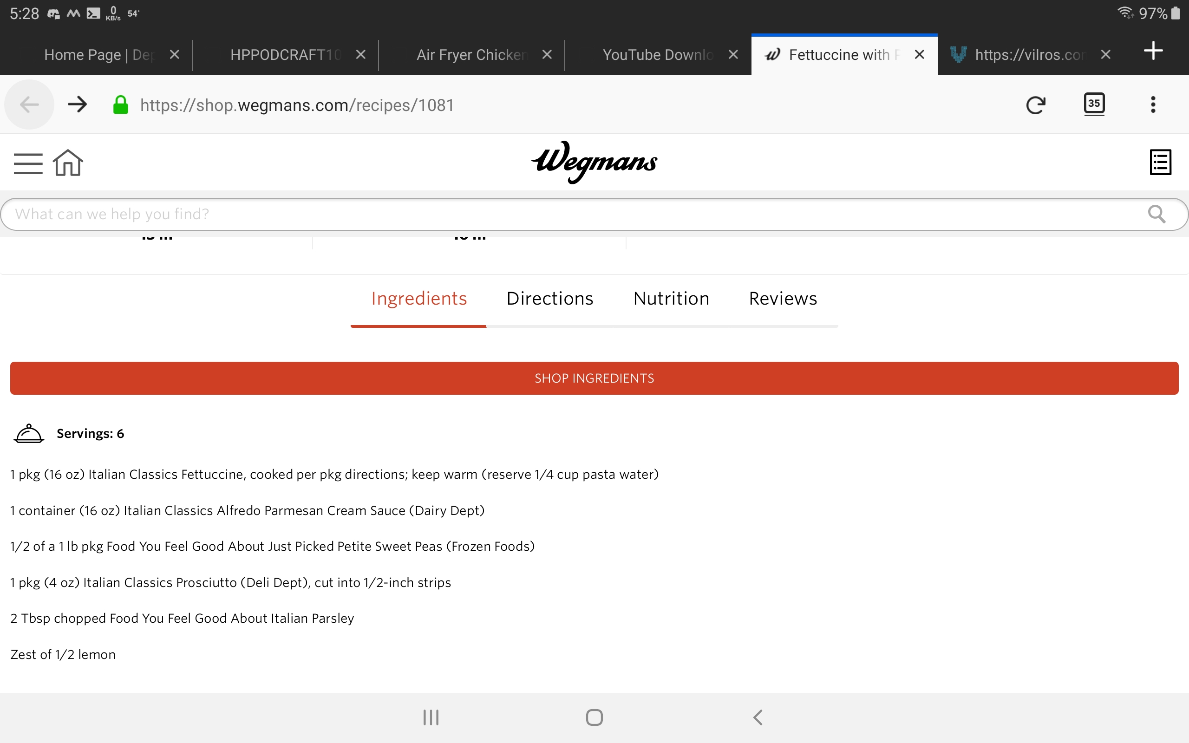Tap the Italian Parsley ingredient line
The image size is (1189, 743).
pyautogui.click(x=182, y=618)
